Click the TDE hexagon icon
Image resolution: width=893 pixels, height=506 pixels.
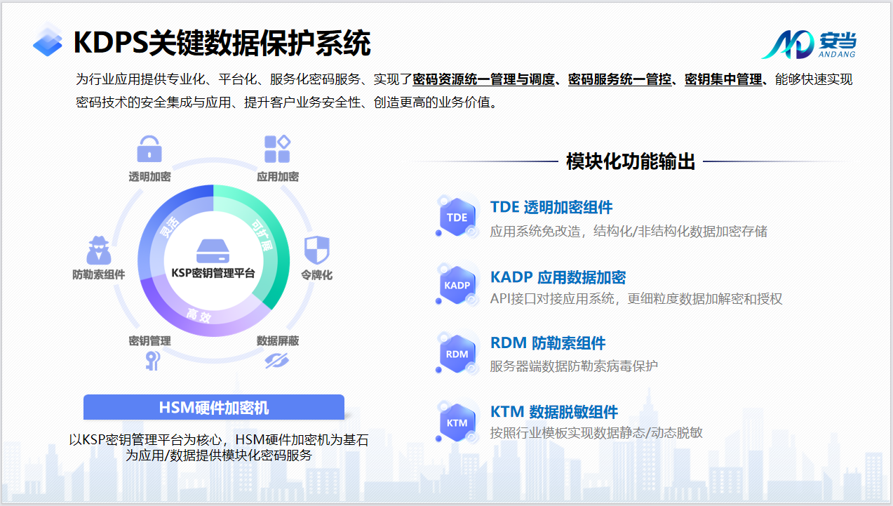click(457, 218)
